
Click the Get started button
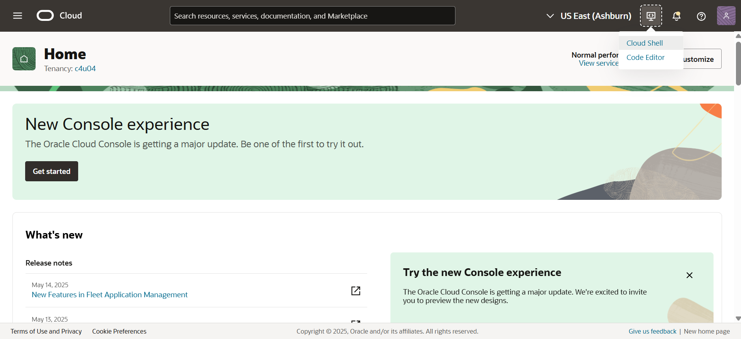(x=51, y=171)
